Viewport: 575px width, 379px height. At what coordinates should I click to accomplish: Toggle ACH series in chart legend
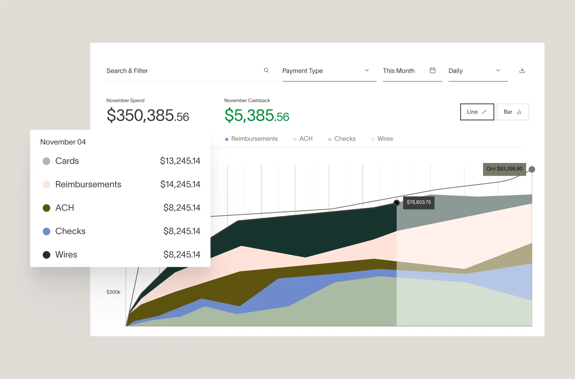pyautogui.click(x=303, y=139)
